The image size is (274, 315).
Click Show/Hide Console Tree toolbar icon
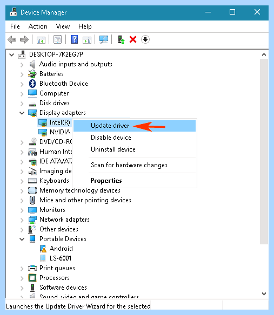point(41,39)
